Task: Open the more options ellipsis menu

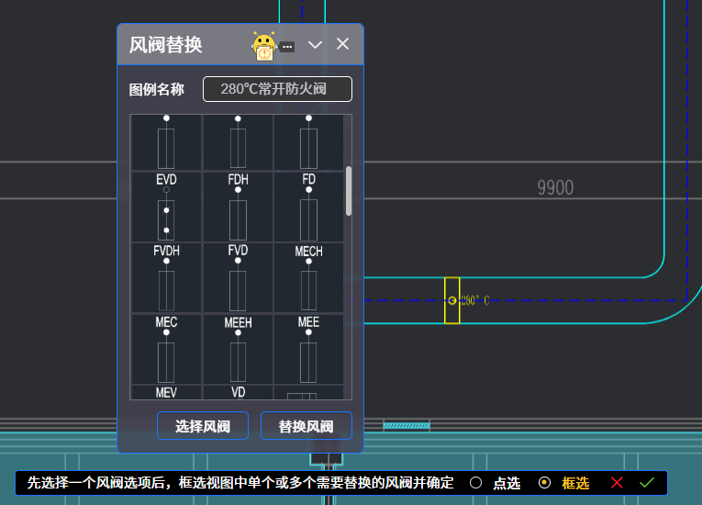Action: tap(287, 46)
